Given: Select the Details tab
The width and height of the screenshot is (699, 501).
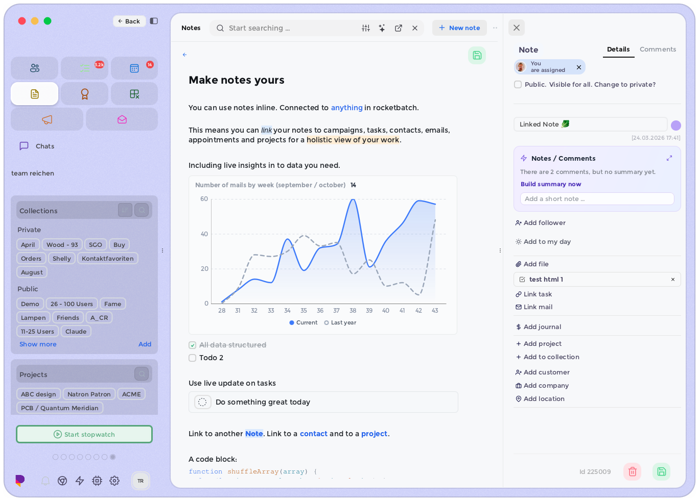Looking at the screenshot, I should coord(618,49).
